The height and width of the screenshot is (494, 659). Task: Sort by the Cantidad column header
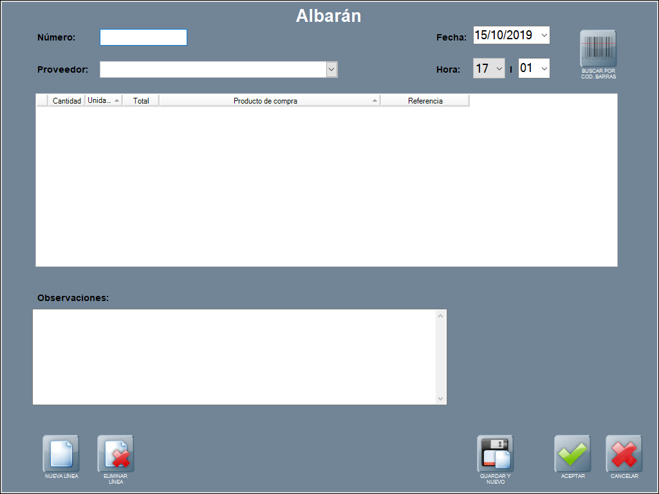tap(66, 101)
